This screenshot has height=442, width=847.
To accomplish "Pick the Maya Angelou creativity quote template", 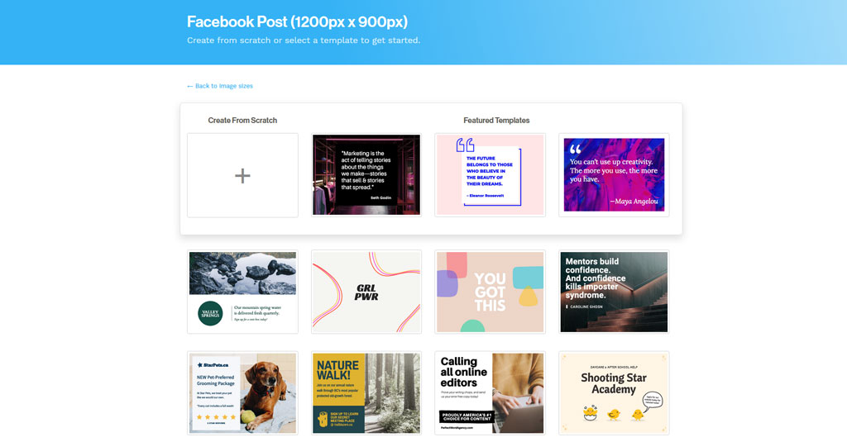I will [x=614, y=175].
